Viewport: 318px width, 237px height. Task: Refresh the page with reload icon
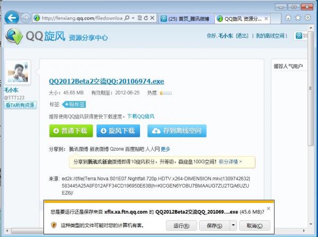point(146,18)
